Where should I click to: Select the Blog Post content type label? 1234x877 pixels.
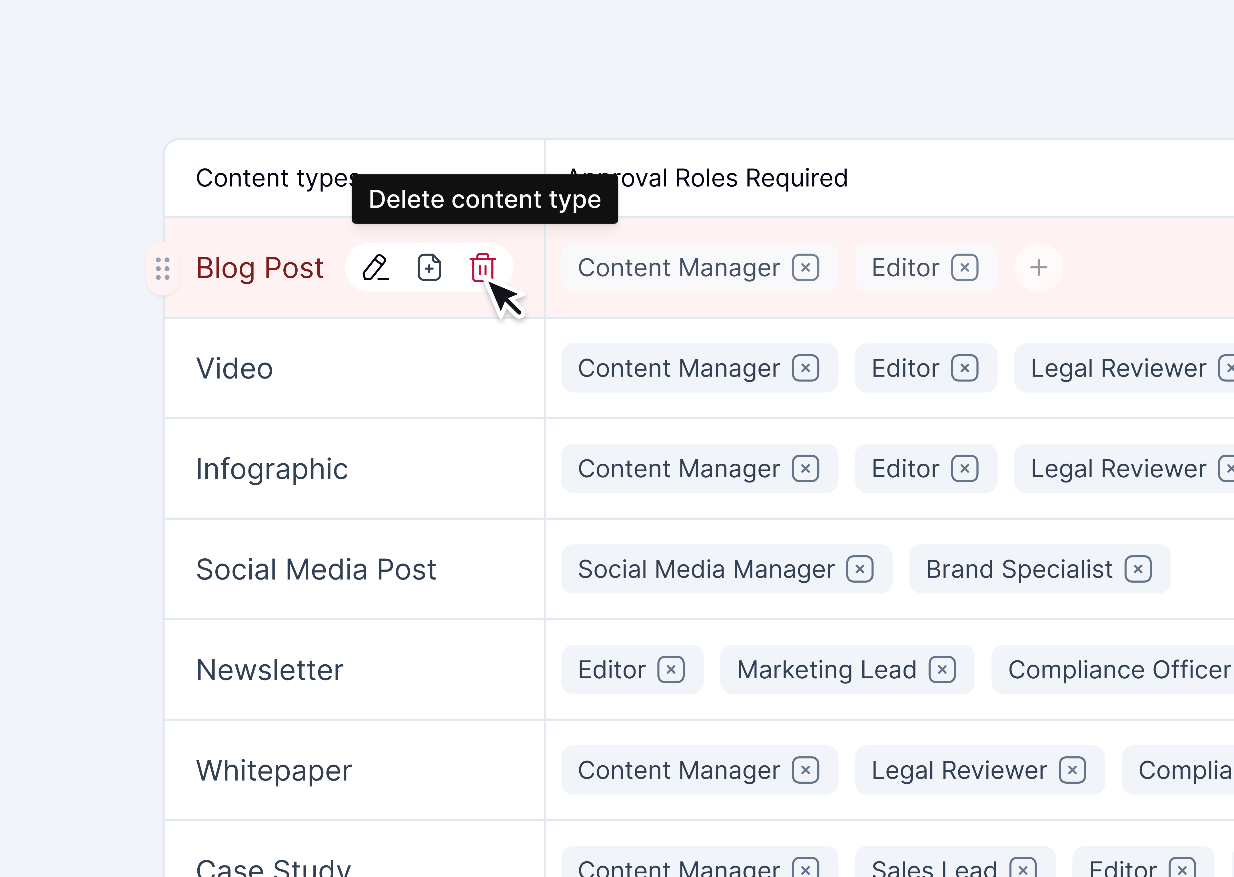260,267
